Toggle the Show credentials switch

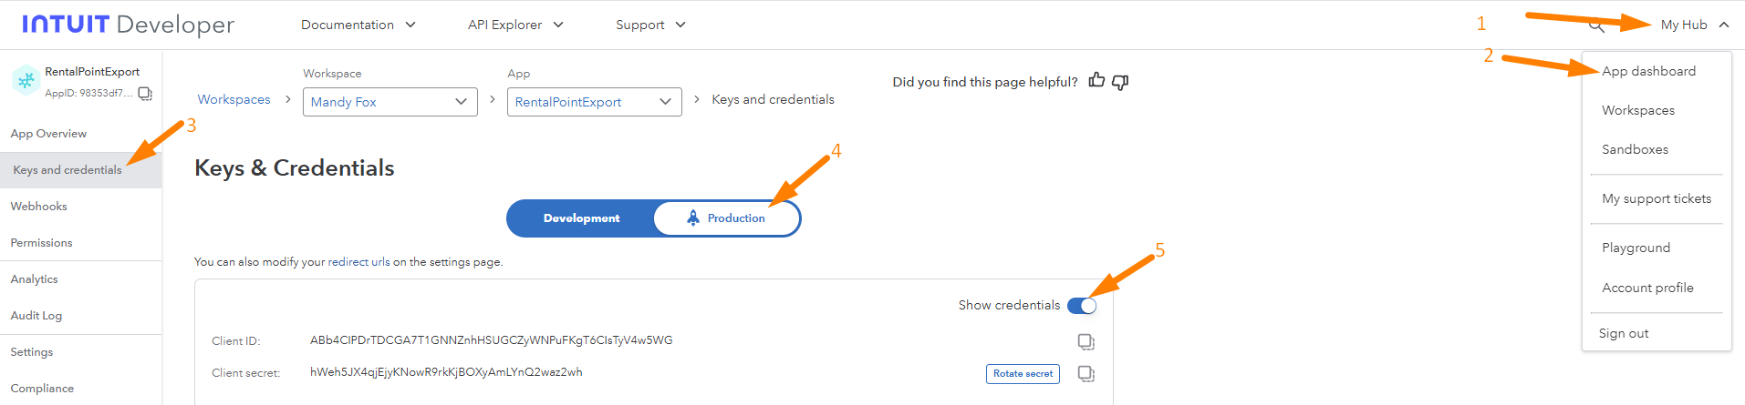pyautogui.click(x=1082, y=306)
